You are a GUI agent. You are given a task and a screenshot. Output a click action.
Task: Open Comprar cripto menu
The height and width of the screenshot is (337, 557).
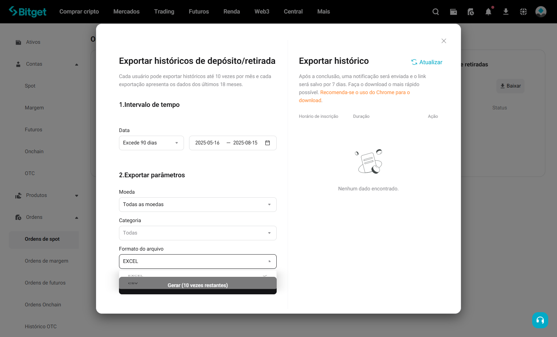pyautogui.click(x=79, y=12)
